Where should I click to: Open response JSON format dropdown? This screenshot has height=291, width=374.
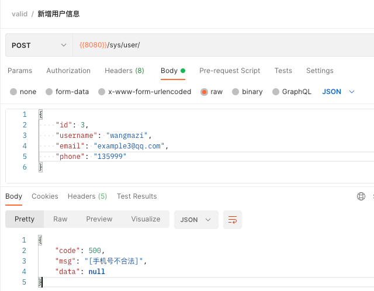(196, 220)
